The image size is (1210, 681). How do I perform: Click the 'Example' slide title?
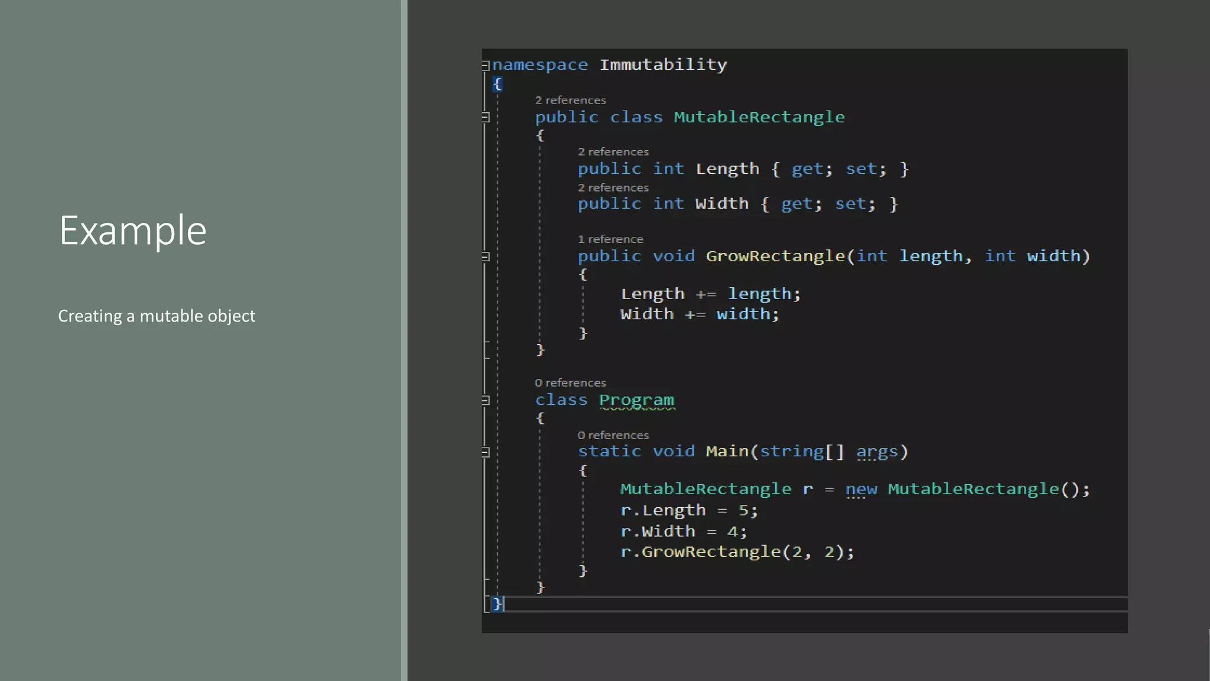[x=132, y=231]
